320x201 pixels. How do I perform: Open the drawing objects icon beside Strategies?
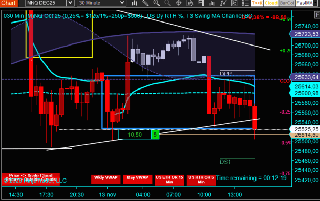[234, 3]
